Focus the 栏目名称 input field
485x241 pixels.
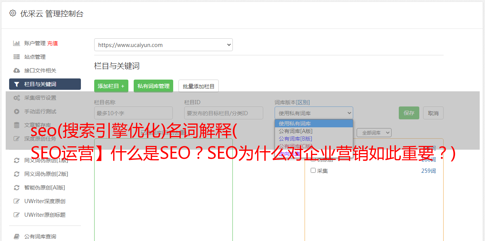tap(133, 113)
